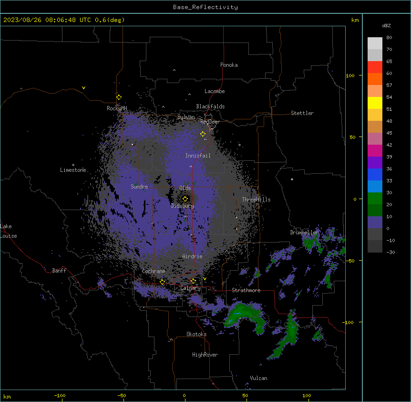
Task: Click the RockyMH label
Action: 117,108
